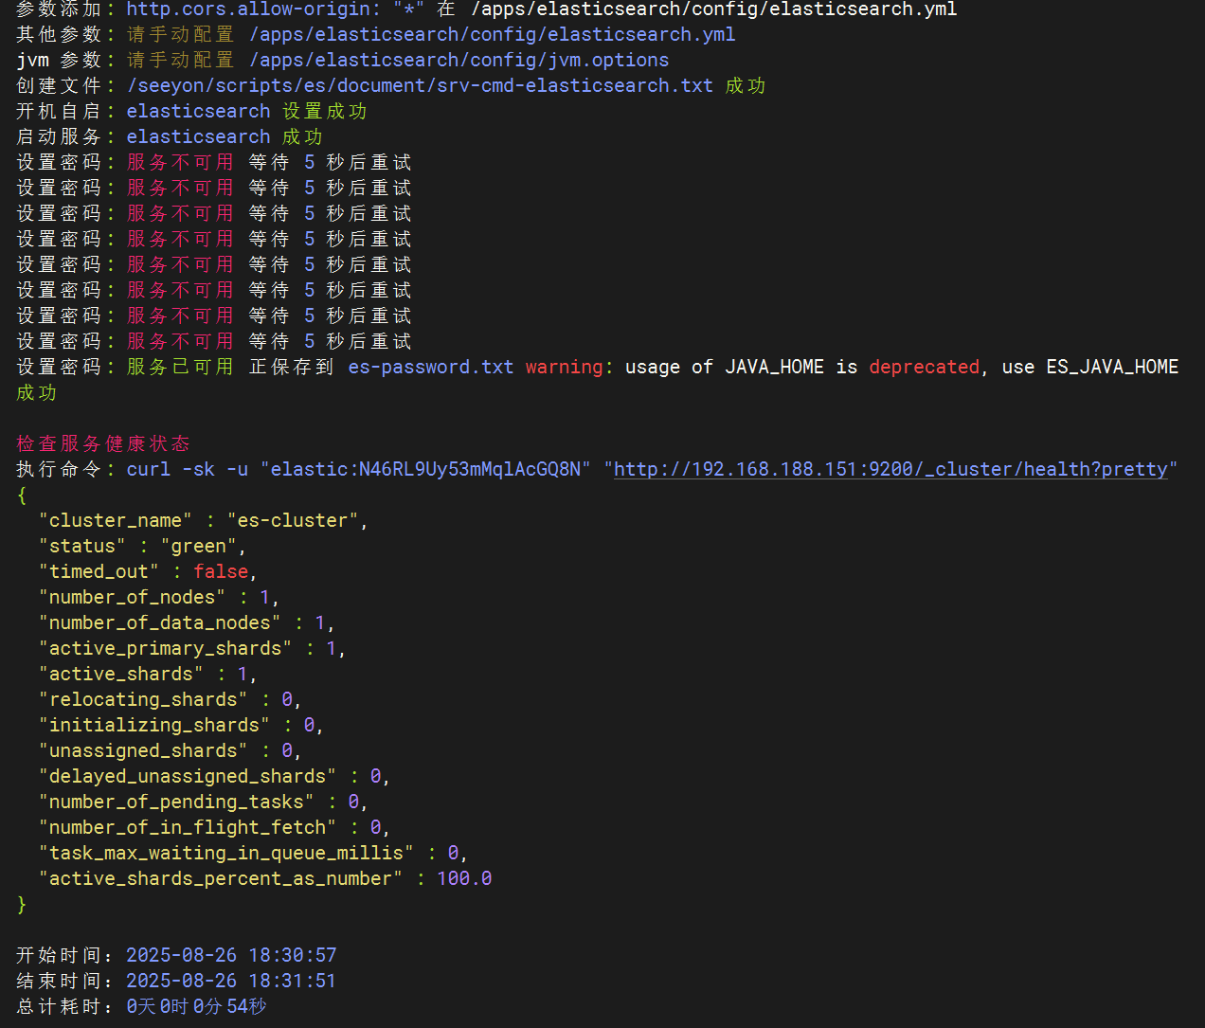Click the elastic password string N46RL9Uy53mMqlAcGQ8N
1205x1028 pixels.
pyautogui.click(x=469, y=469)
